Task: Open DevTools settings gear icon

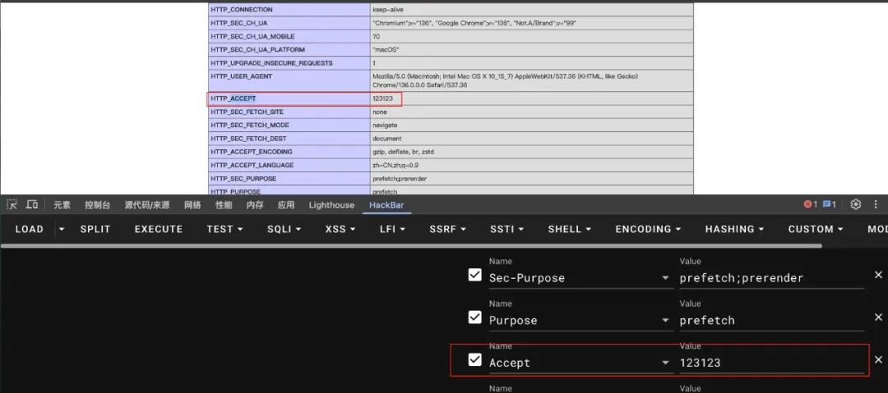Action: (x=856, y=204)
